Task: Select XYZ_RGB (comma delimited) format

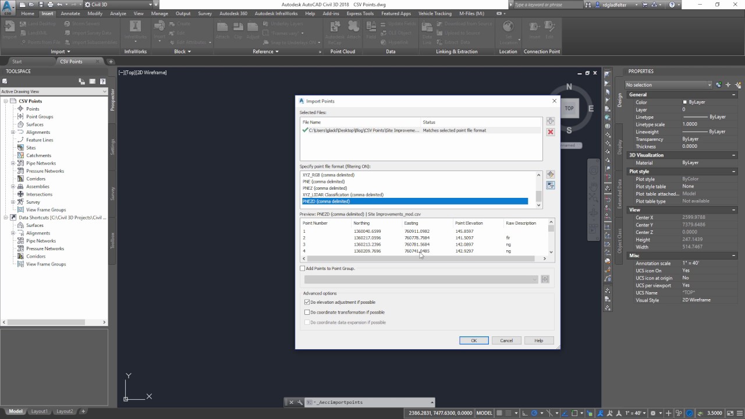Action: (x=328, y=175)
